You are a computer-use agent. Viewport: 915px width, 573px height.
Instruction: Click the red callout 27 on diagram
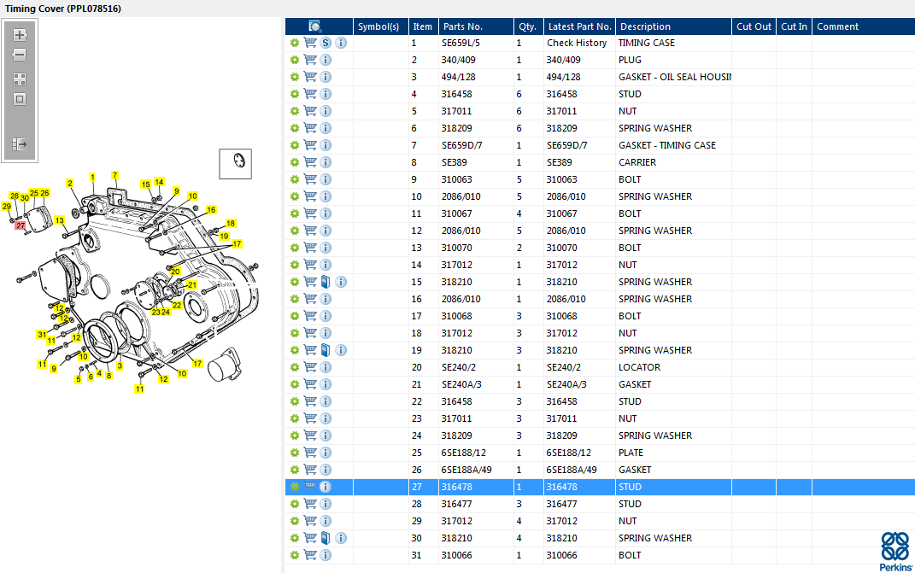pyautogui.click(x=21, y=225)
